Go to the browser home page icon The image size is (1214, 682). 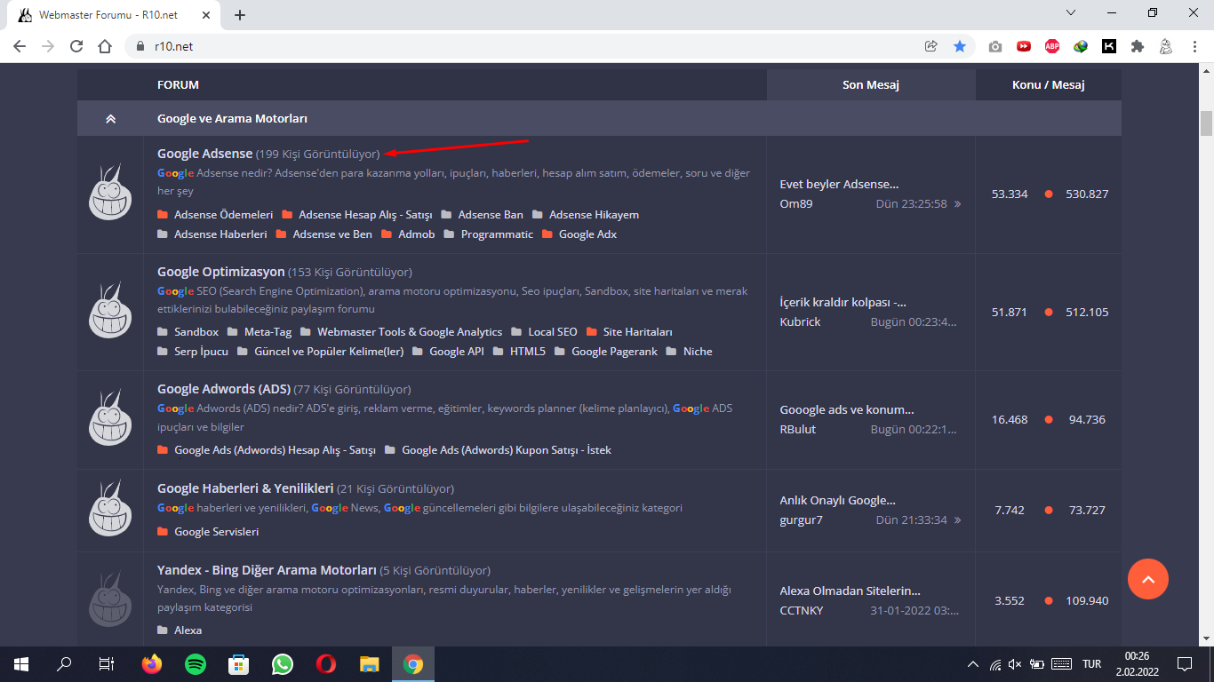click(x=105, y=46)
